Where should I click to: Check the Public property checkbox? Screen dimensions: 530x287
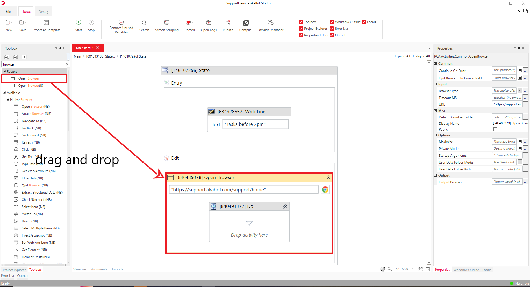pyautogui.click(x=495, y=129)
